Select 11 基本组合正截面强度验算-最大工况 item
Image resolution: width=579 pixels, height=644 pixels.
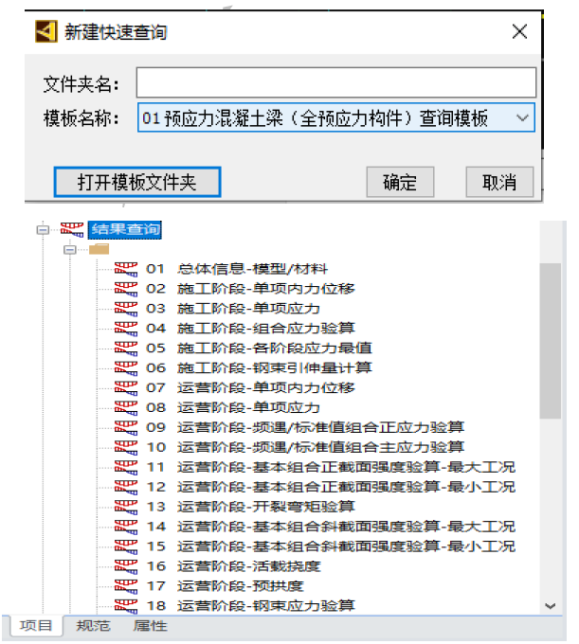click(331, 468)
